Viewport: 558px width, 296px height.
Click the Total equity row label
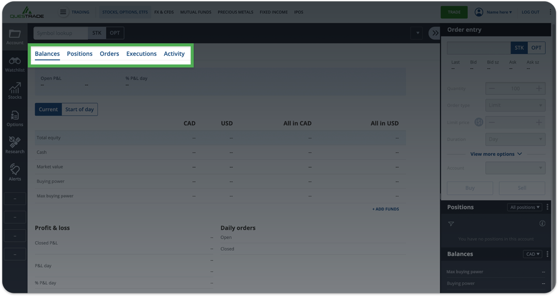(49, 138)
